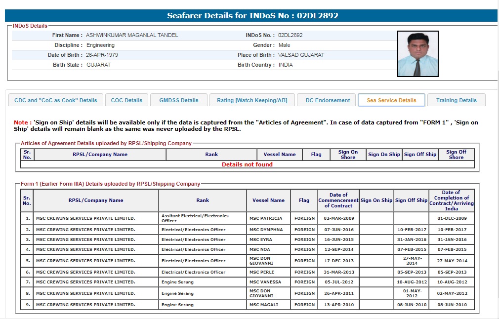The image size is (499, 319).
Task: Click the Vessel Name header in Form 1 table
Action: pos(268,200)
